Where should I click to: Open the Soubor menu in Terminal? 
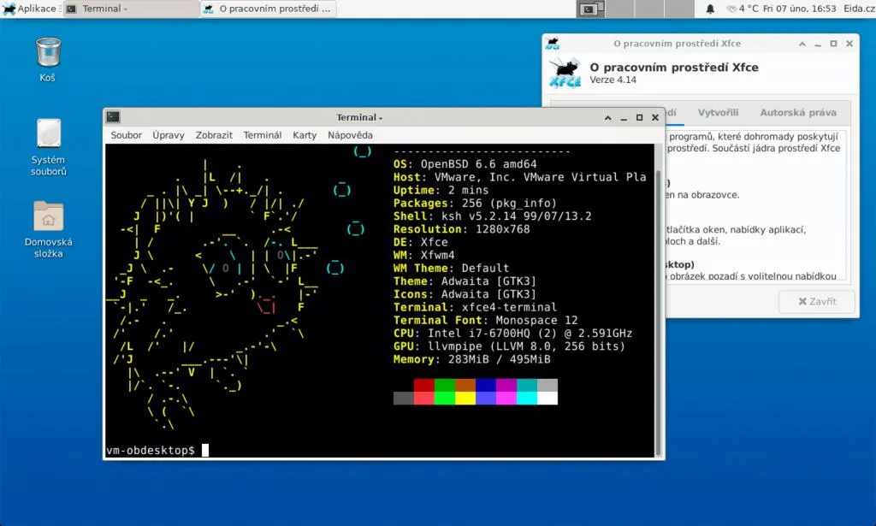coord(127,135)
